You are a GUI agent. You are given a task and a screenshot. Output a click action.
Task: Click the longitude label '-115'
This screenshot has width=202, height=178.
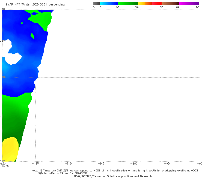(35, 163)
